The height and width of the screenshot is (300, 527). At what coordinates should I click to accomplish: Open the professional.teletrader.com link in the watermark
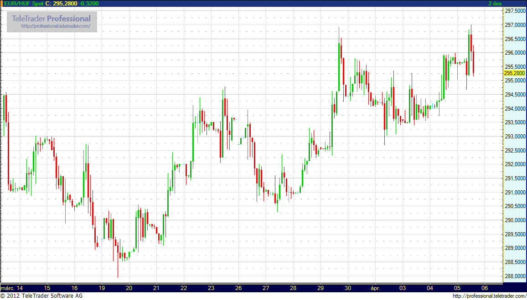click(x=59, y=26)
